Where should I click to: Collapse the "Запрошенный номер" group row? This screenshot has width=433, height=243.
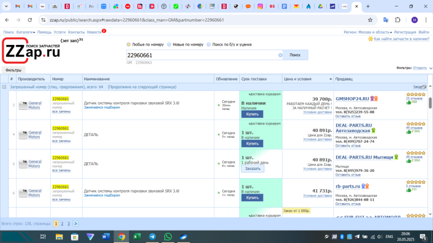pos(4,87)
